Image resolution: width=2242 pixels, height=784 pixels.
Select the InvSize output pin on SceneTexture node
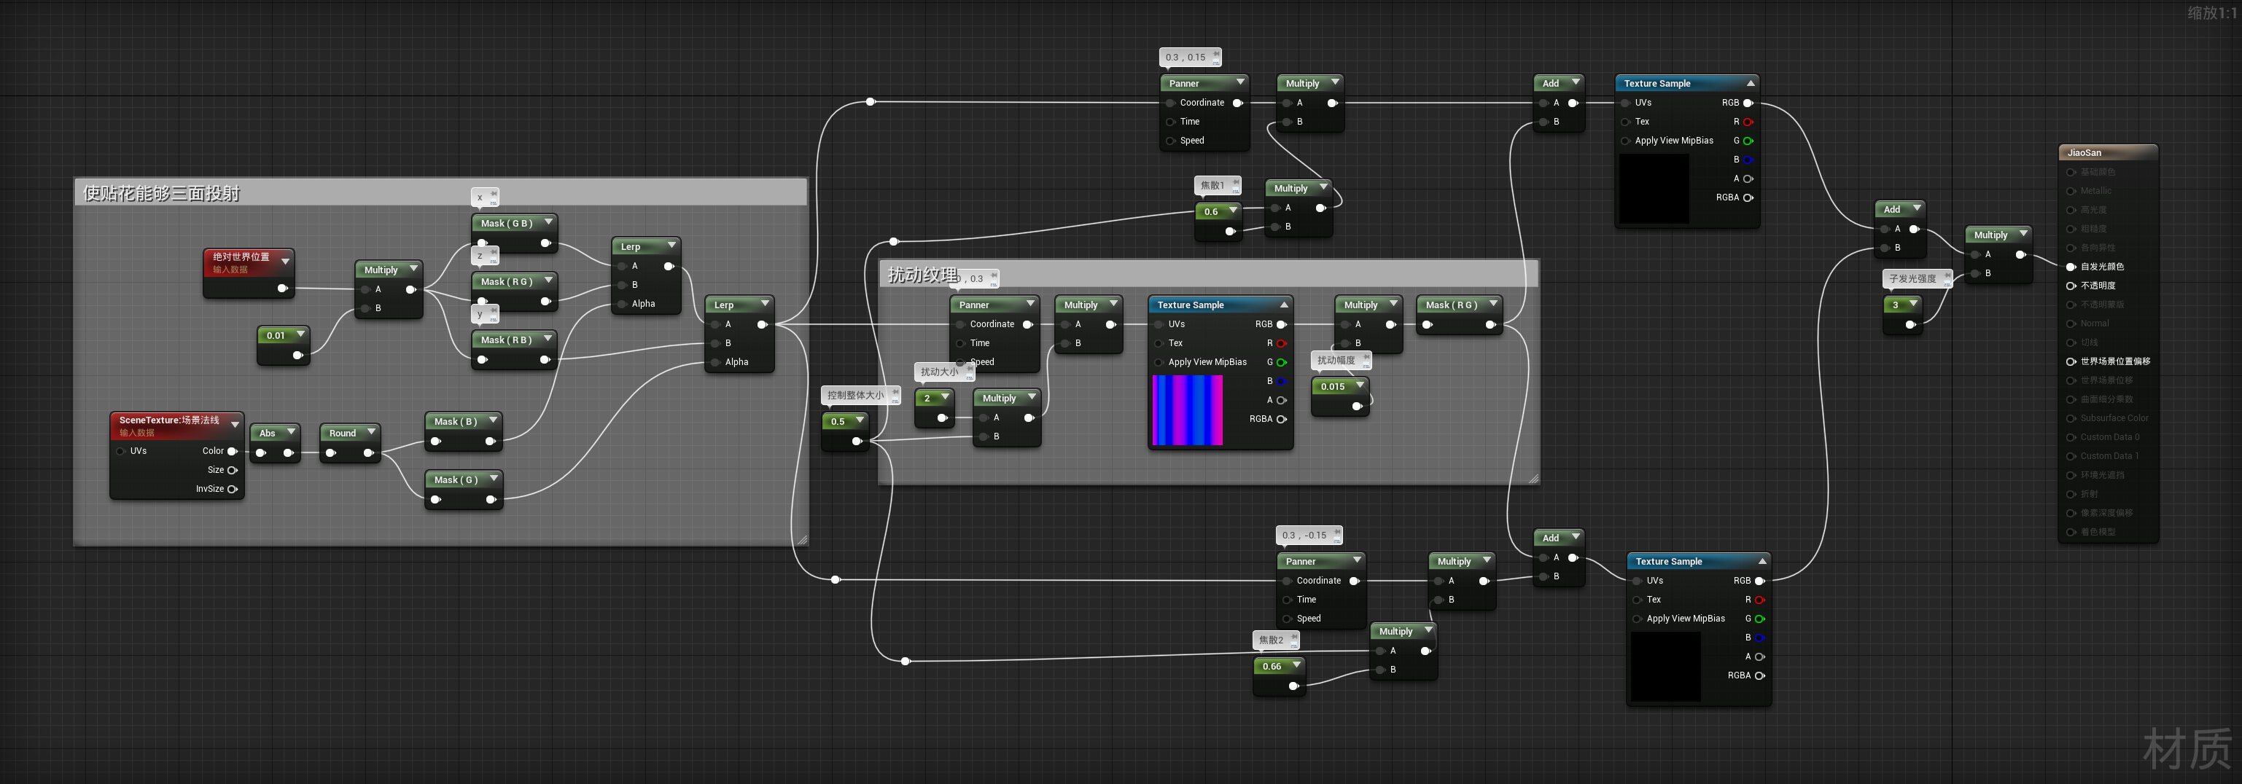pyautogui.click(x=233, y=489)
